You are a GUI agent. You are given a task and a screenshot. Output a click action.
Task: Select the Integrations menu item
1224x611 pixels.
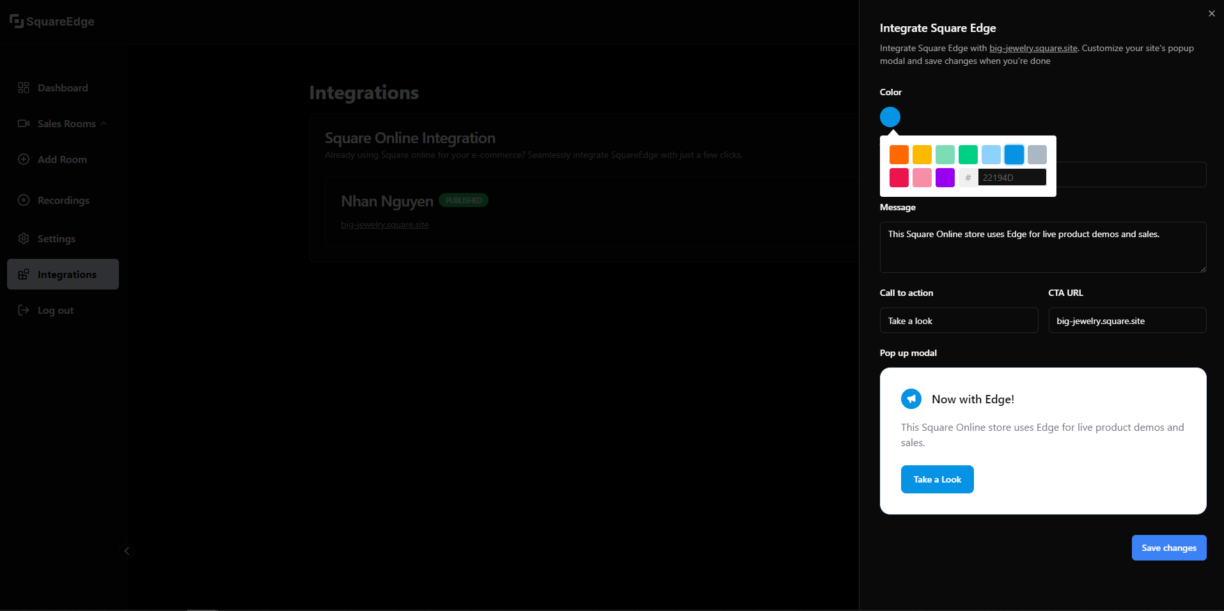tap(63, 274)
